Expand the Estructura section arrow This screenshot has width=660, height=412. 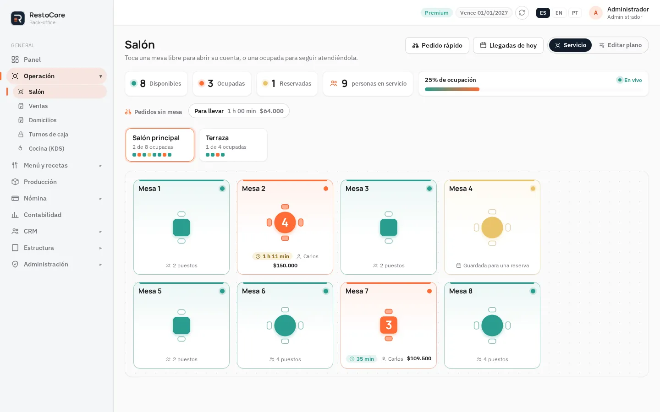100,248
